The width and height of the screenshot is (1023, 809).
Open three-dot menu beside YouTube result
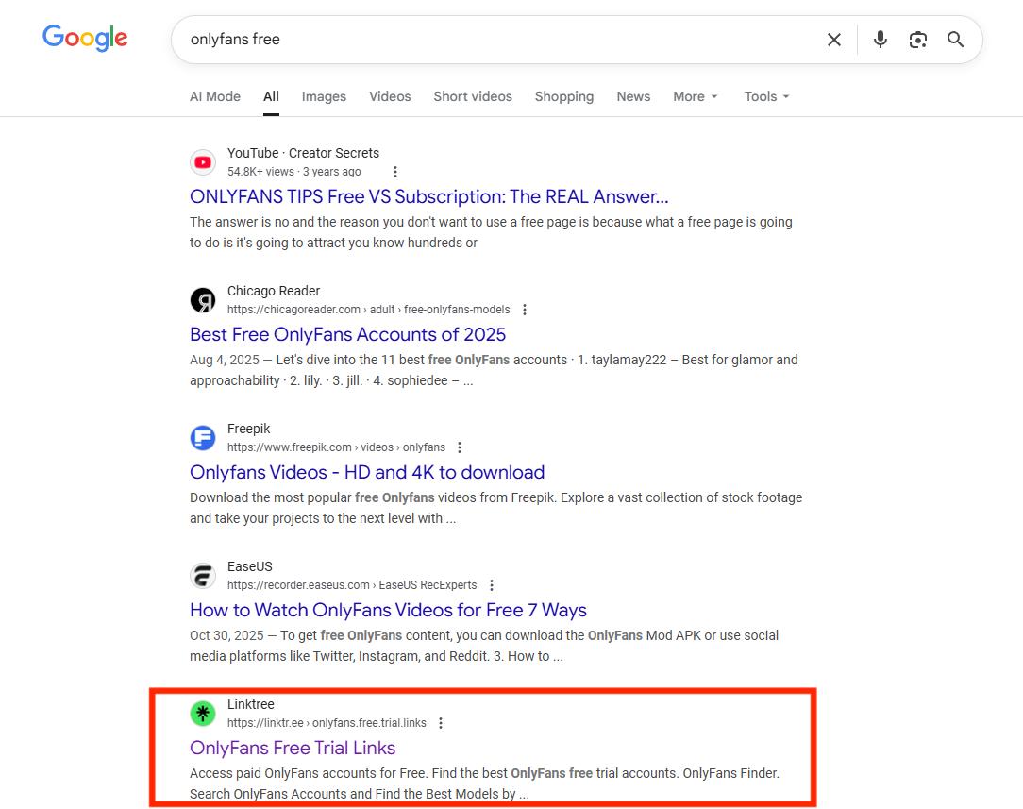(395, 172)
